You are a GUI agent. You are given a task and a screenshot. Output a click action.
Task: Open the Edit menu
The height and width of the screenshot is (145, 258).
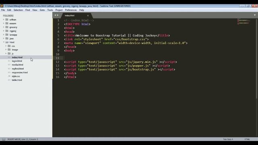pyautogui.click(x=9, y=10)
